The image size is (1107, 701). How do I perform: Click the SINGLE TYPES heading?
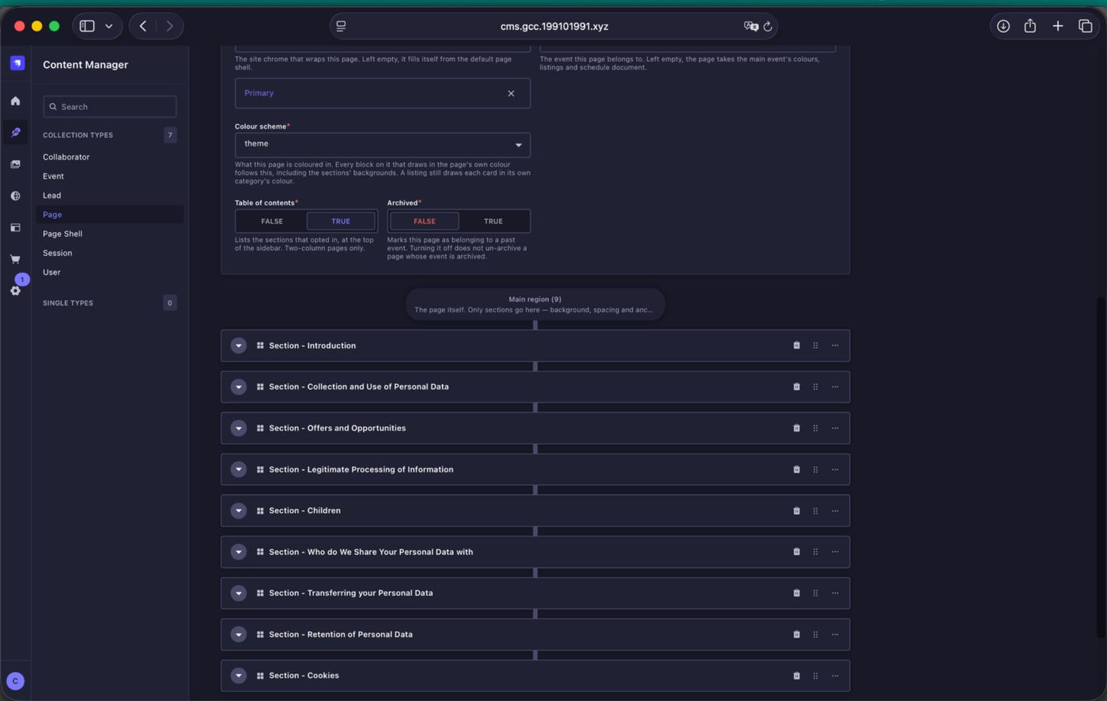tap(68, 303)
